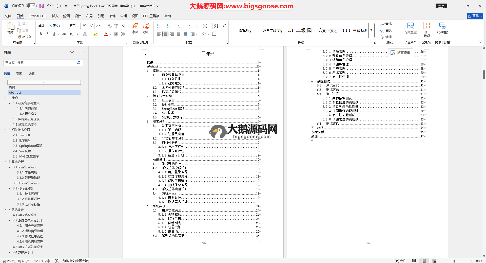Click the italic formatting icon
This screenshot has width=486, height=263.
tap(47, 34)
